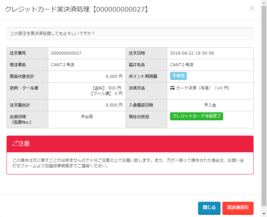Click the 送料 500 円 shipping fee text
This screenshot has width=267, height=217.
(x=107, y=88)
